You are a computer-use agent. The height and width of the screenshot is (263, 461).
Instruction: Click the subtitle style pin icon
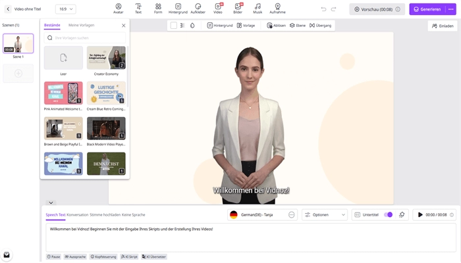tap(402, 215)
